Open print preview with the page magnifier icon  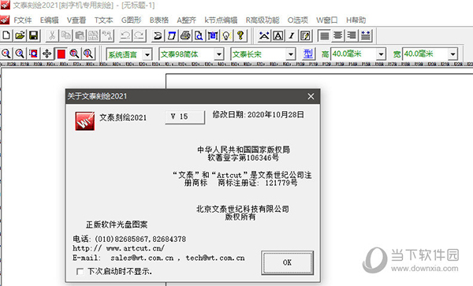[x=199, y=35]
